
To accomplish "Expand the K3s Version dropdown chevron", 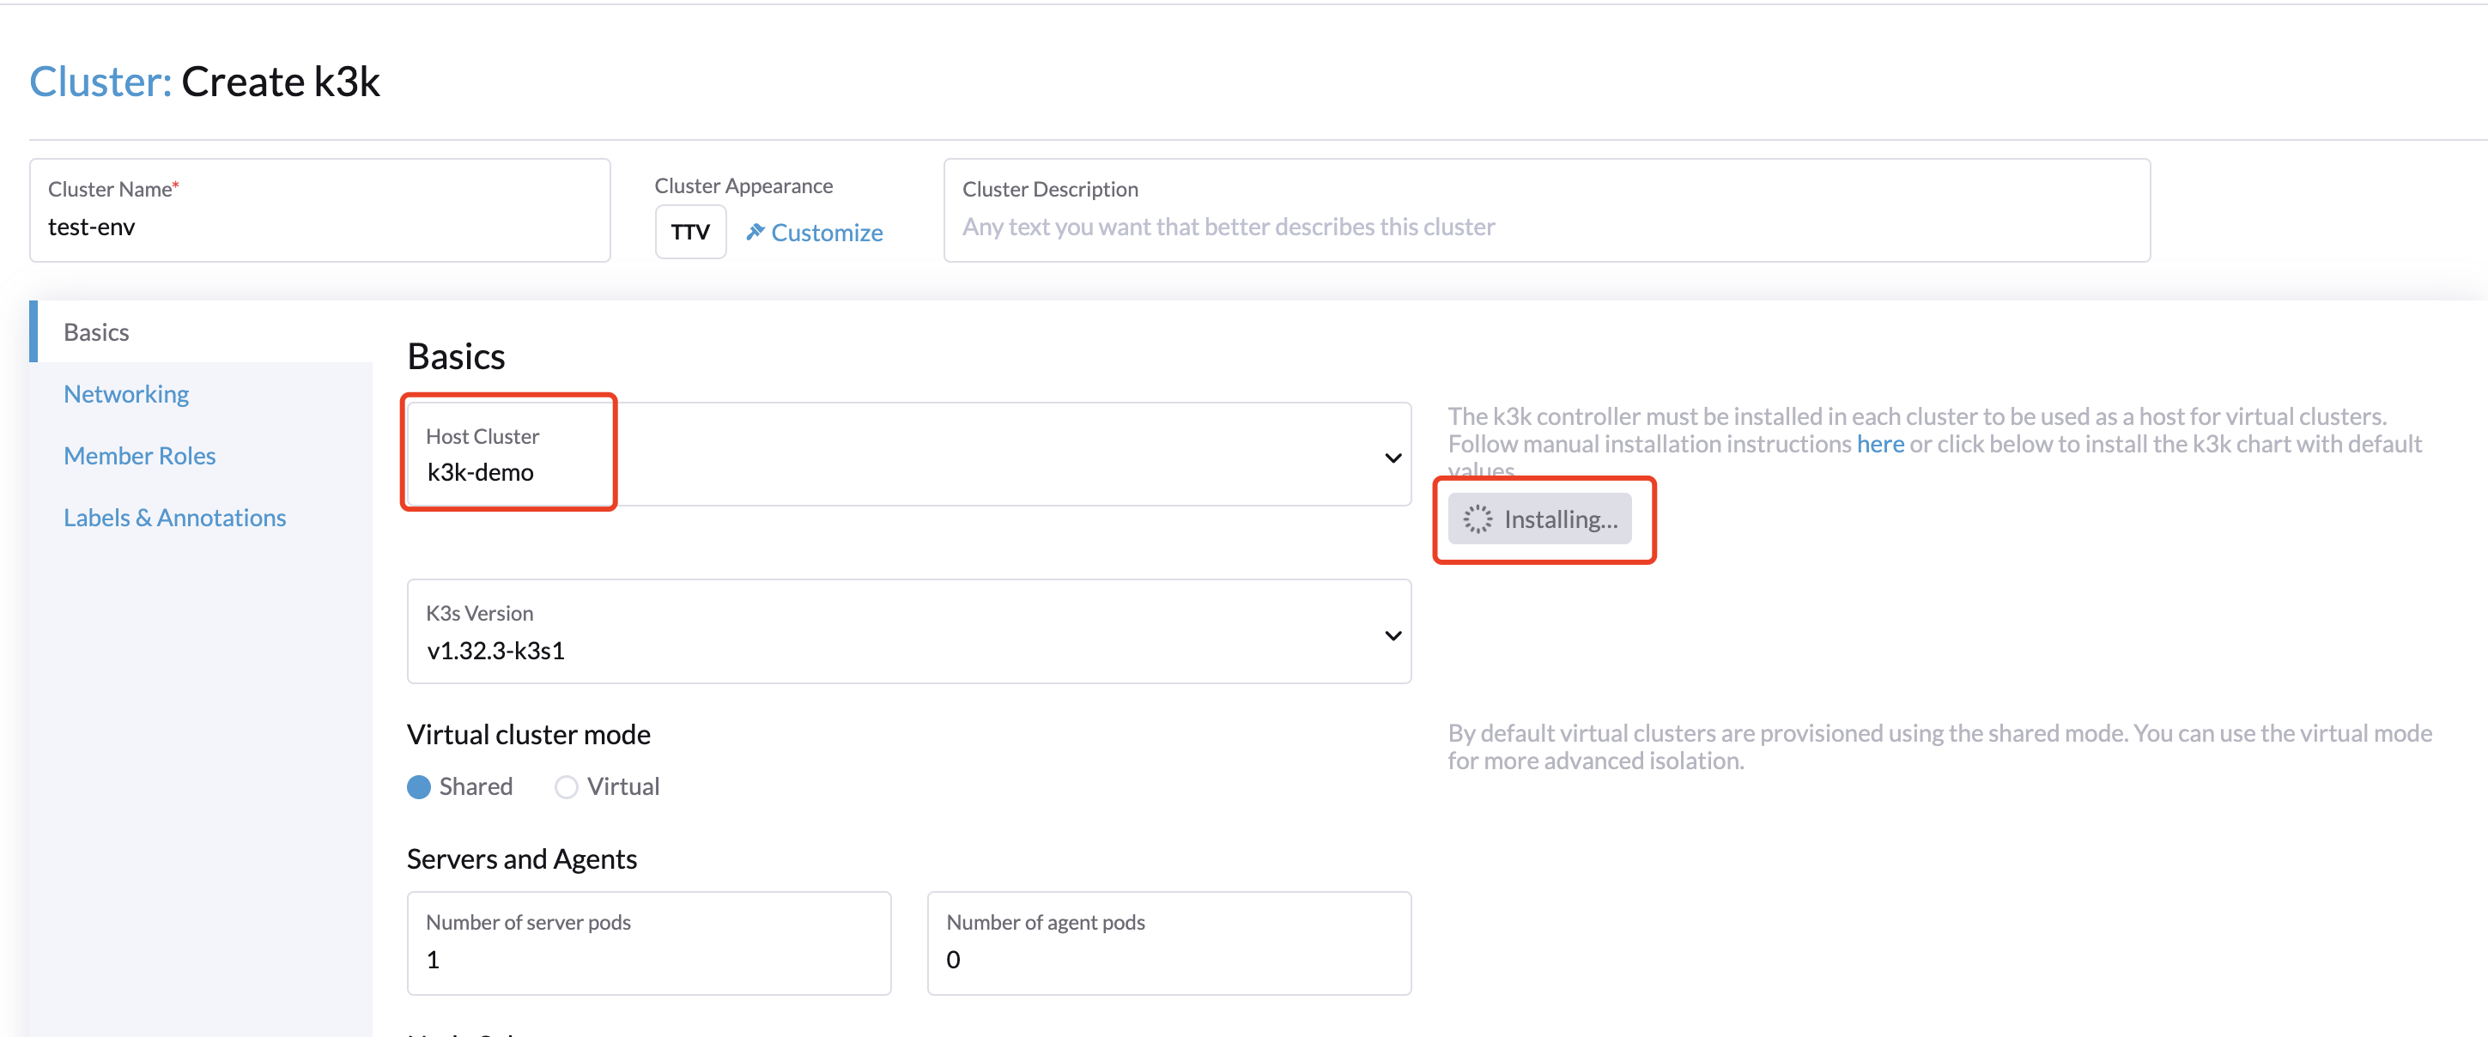I will click(1392, 635).
